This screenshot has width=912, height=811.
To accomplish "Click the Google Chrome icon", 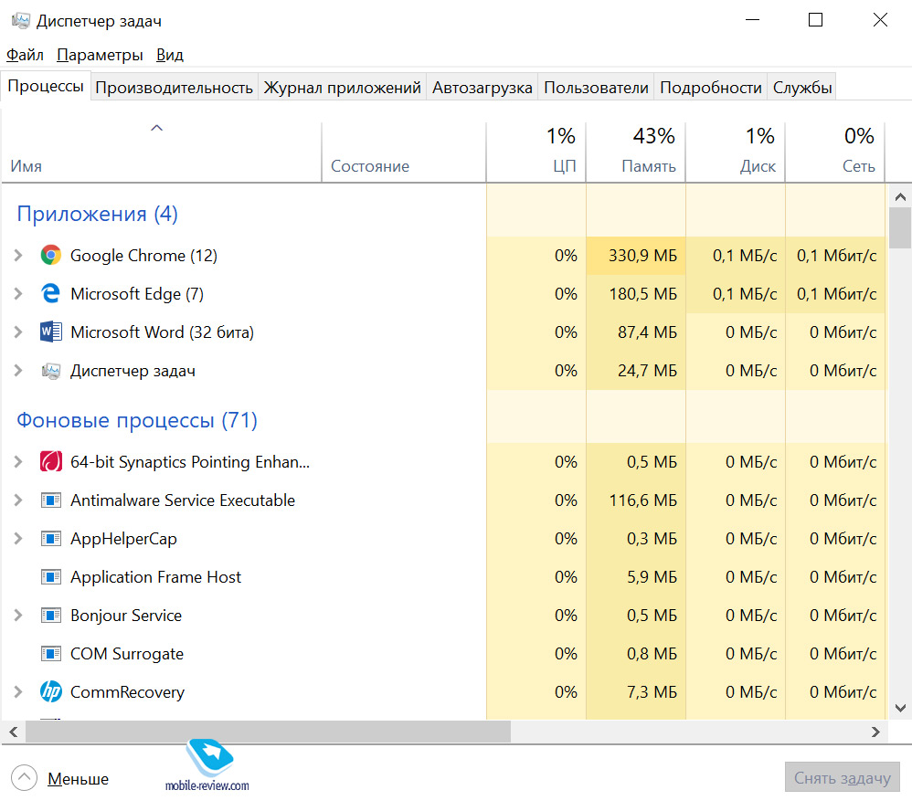I will point(50,255).
